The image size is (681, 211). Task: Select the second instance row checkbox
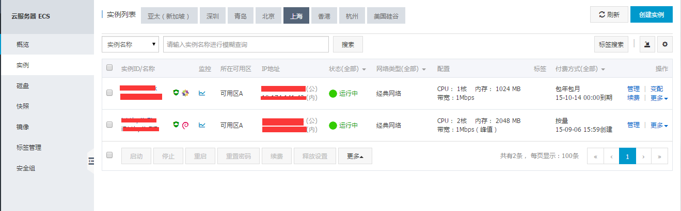pos(109,125)
